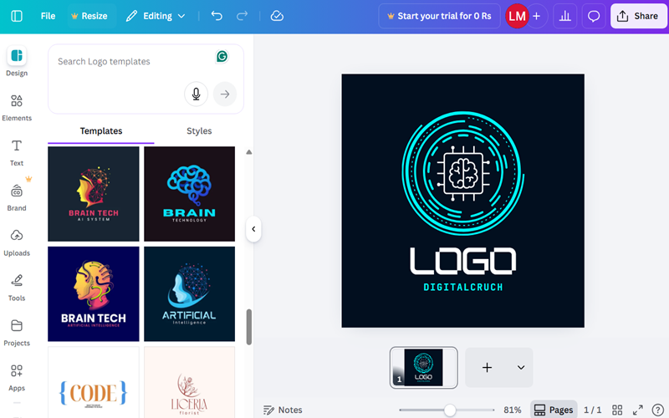Open the Design sidebar panel
Viewport: 669px width, 418px height.
pos(17,61)
